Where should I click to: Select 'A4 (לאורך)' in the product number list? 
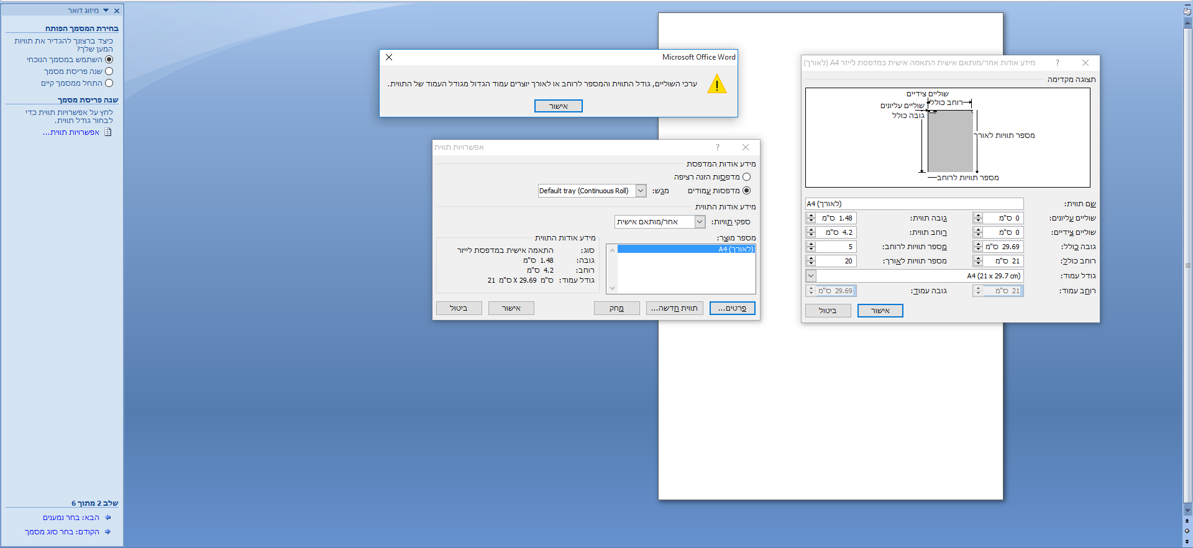pos(686,249)
